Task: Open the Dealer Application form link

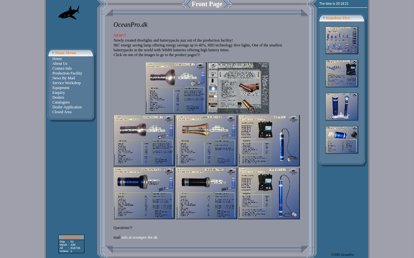Action: point(67,107)
